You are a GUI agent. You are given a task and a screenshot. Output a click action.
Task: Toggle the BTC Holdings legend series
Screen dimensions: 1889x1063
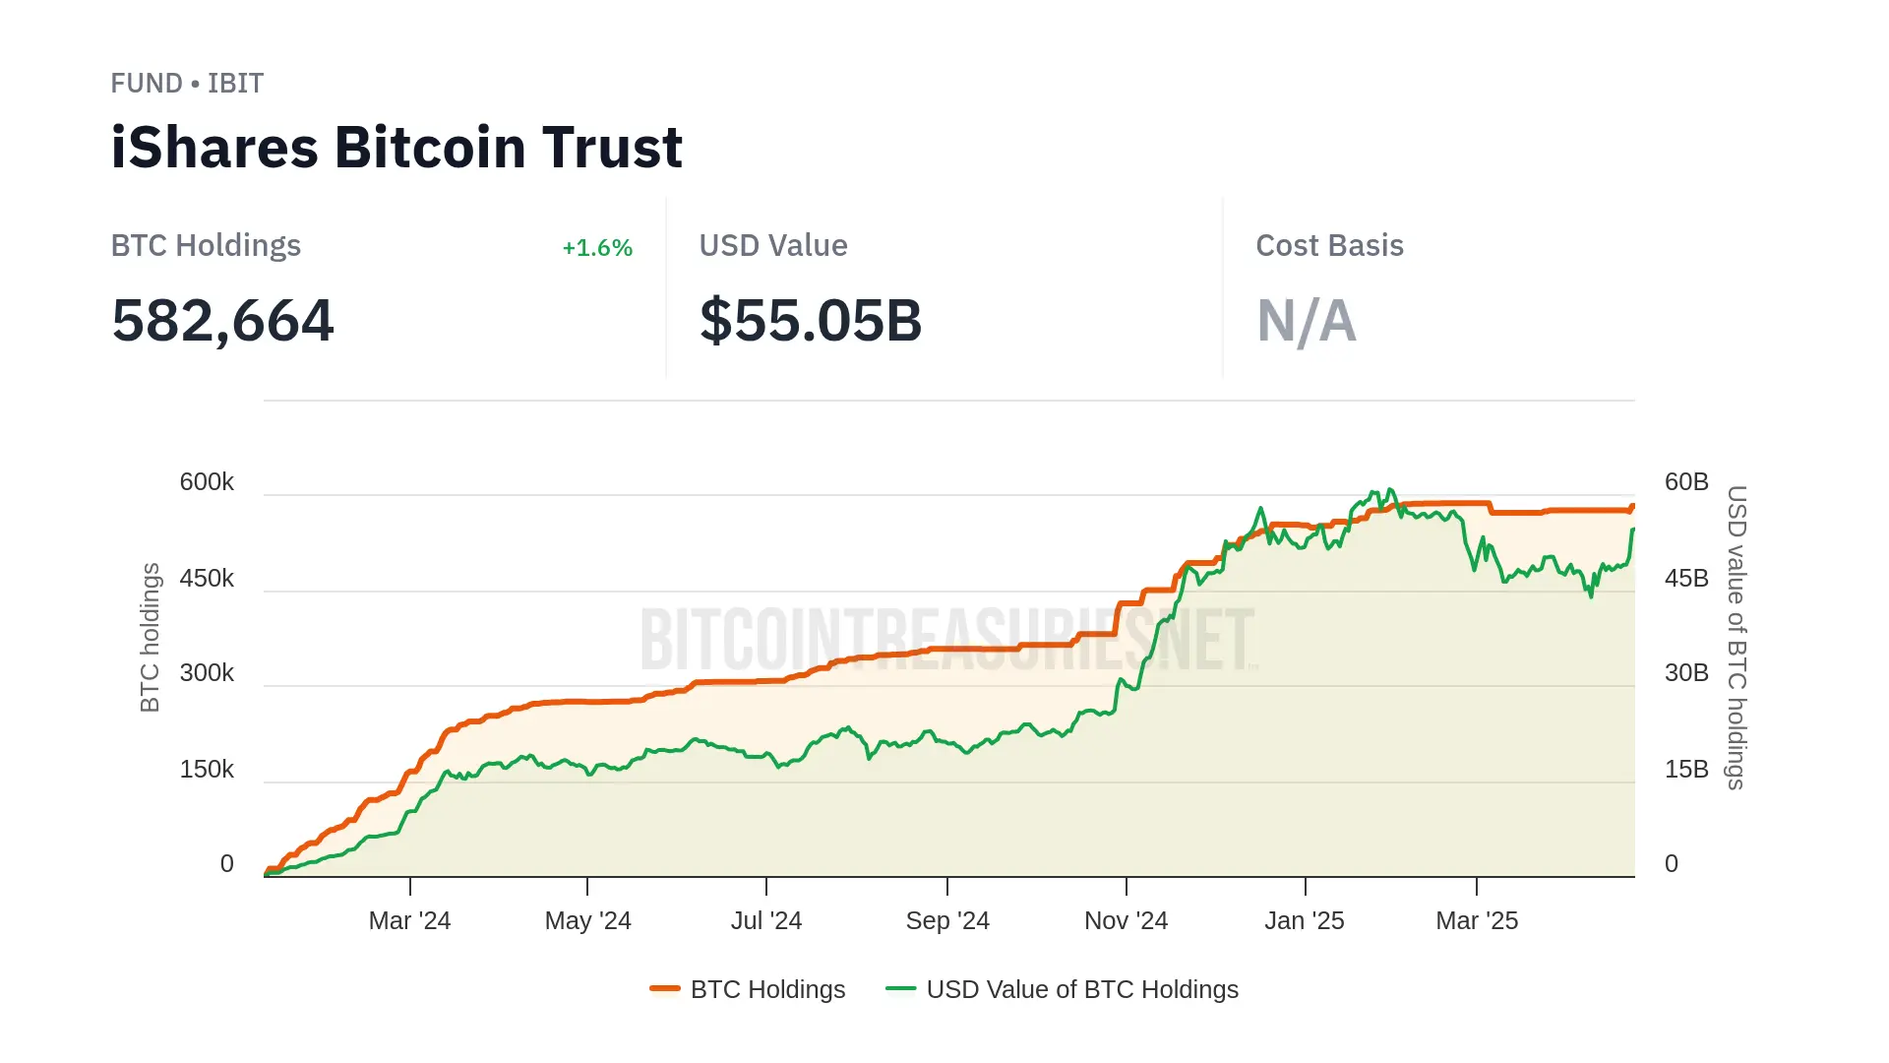767,989
